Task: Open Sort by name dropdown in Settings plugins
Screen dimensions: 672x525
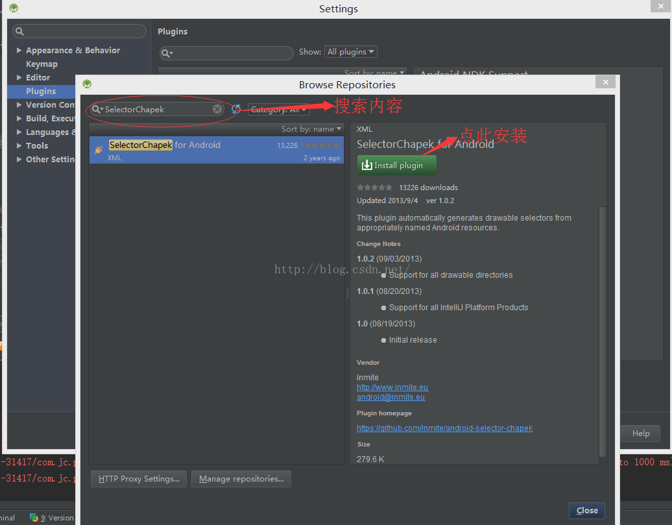Action: point(374,73)
